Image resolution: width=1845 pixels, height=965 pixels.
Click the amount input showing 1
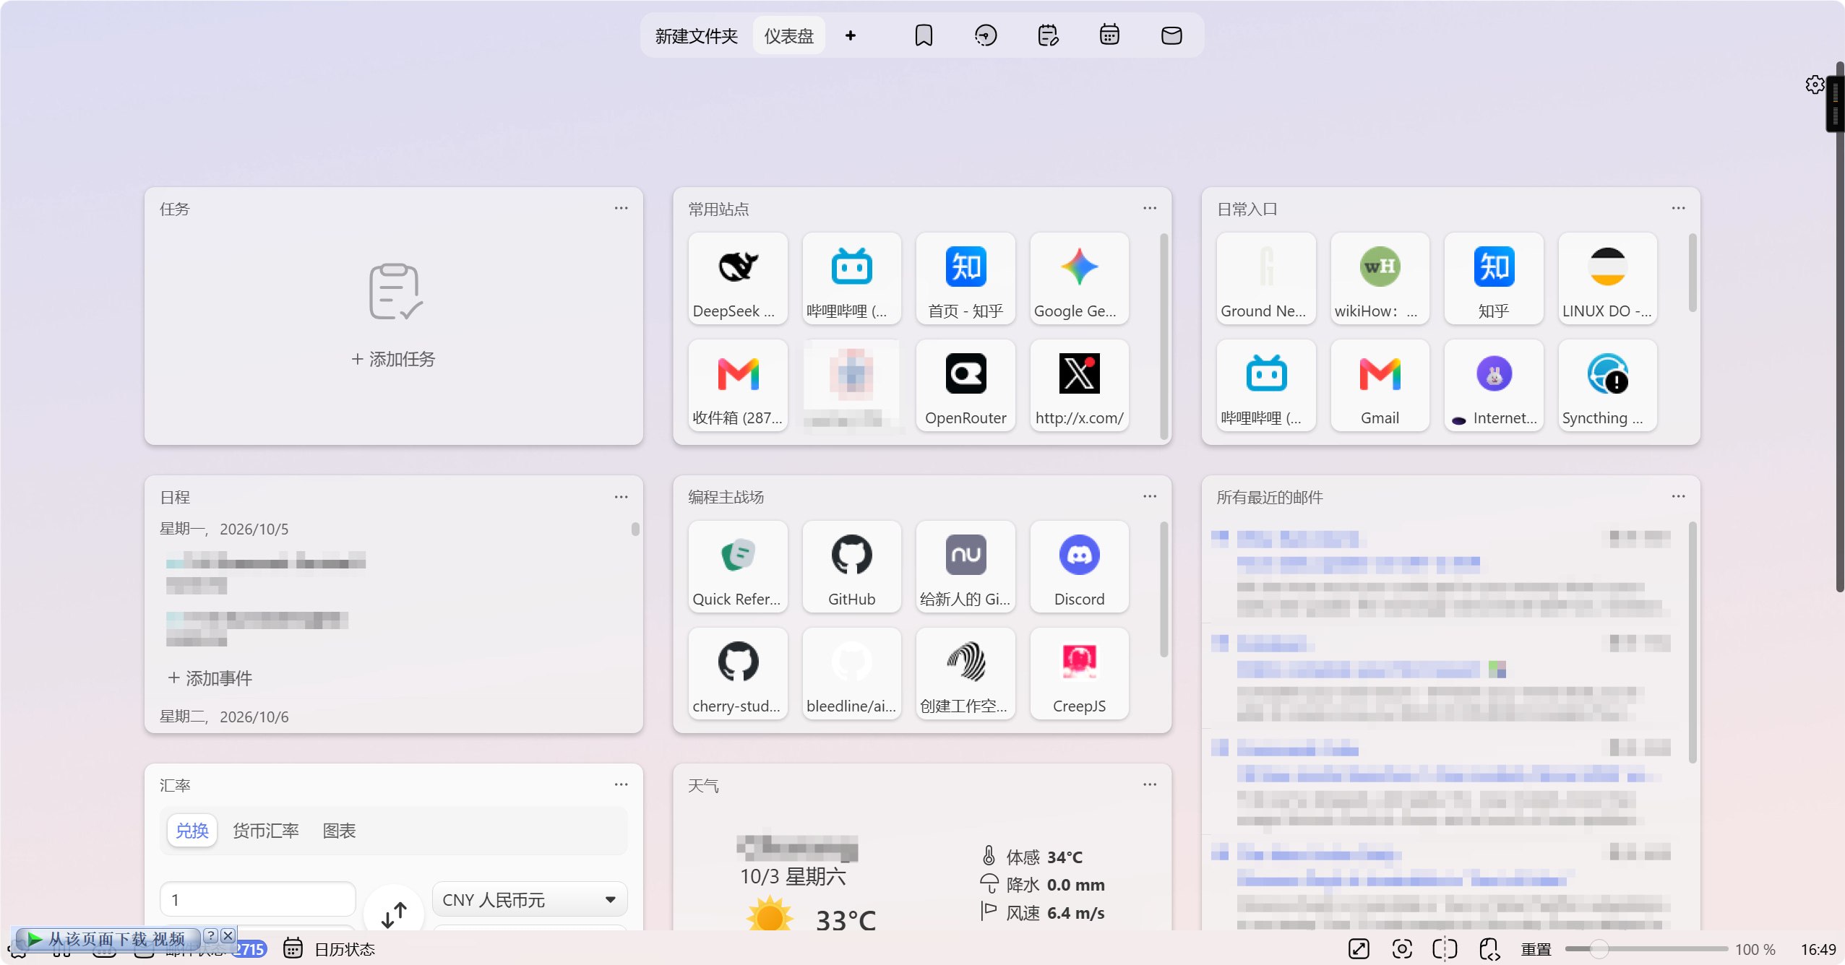258,899
